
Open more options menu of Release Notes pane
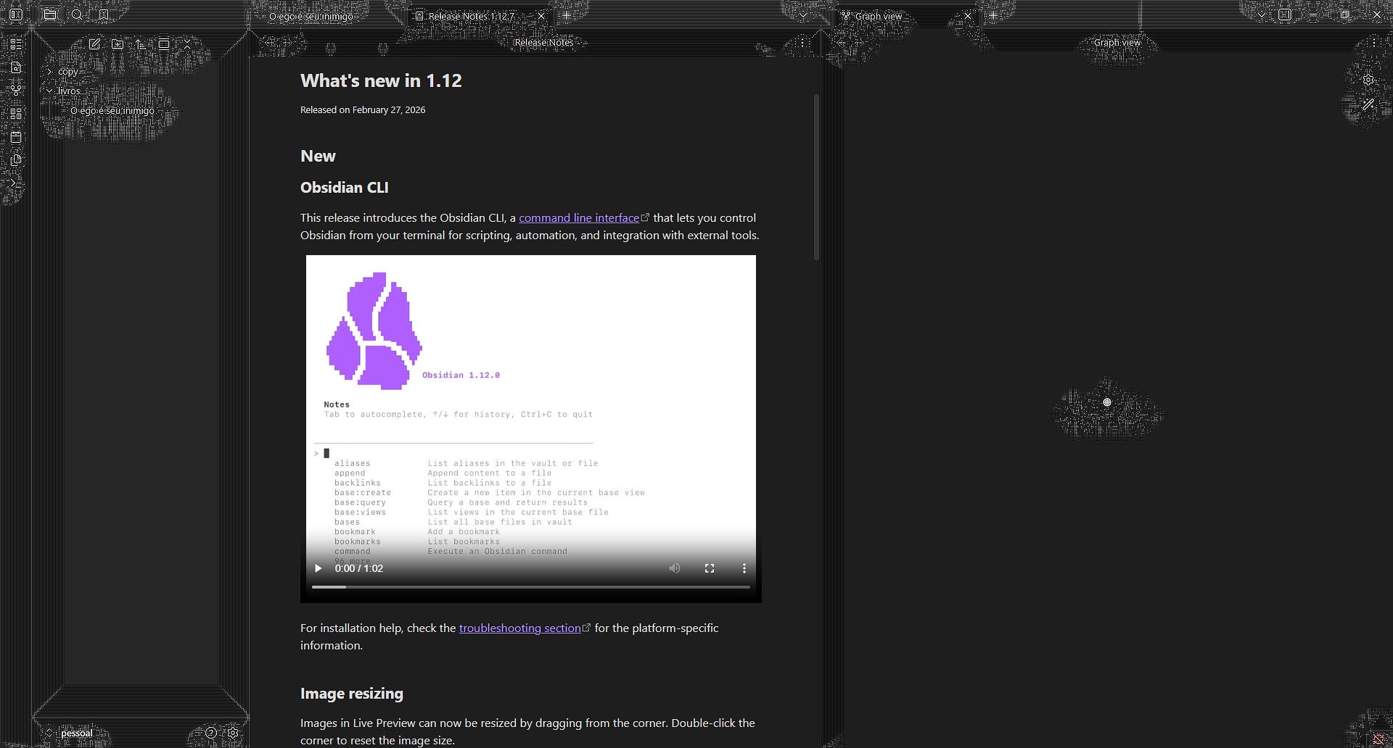coord(802,43)
